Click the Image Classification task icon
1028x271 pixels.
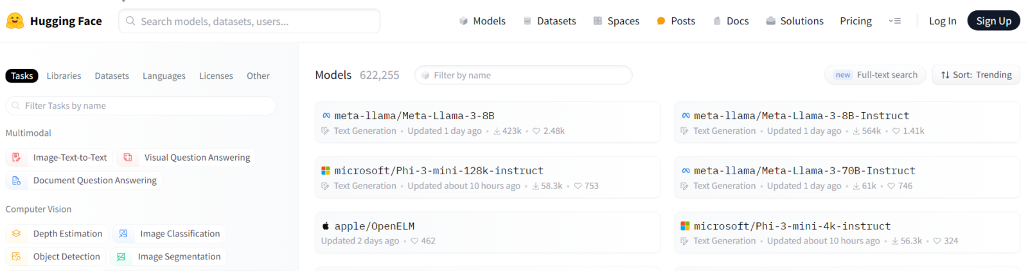(123, 234)
